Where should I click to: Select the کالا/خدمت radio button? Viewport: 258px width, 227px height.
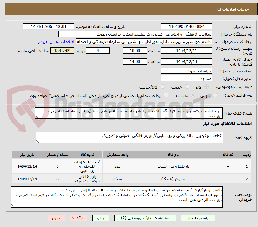[163, 86]
